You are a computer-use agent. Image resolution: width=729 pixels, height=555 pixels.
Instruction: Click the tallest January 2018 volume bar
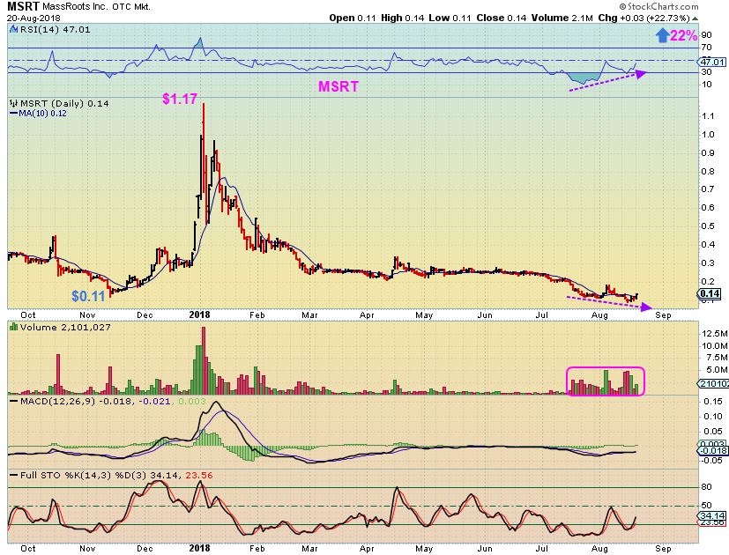coord(203,360)
